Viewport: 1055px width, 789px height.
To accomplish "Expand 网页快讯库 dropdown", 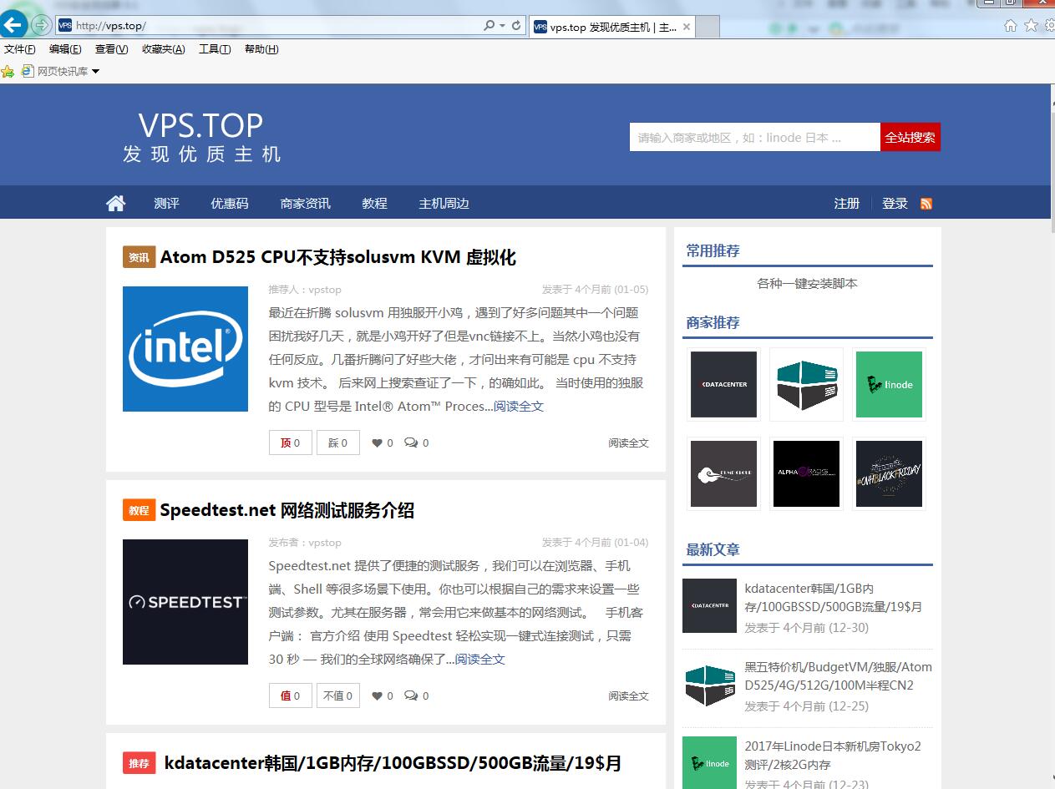I will (94, 72).
